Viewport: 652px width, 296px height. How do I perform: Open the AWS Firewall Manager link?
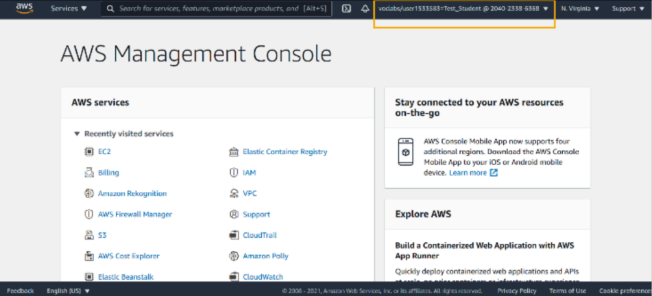pos(135,214)
